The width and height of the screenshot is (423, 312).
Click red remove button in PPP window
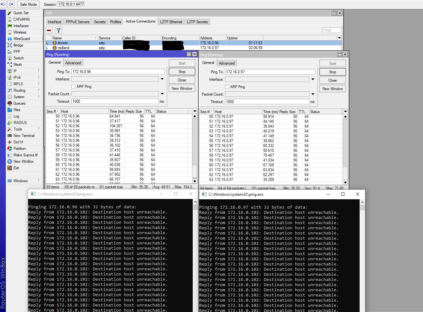click(x=49, y=30)
